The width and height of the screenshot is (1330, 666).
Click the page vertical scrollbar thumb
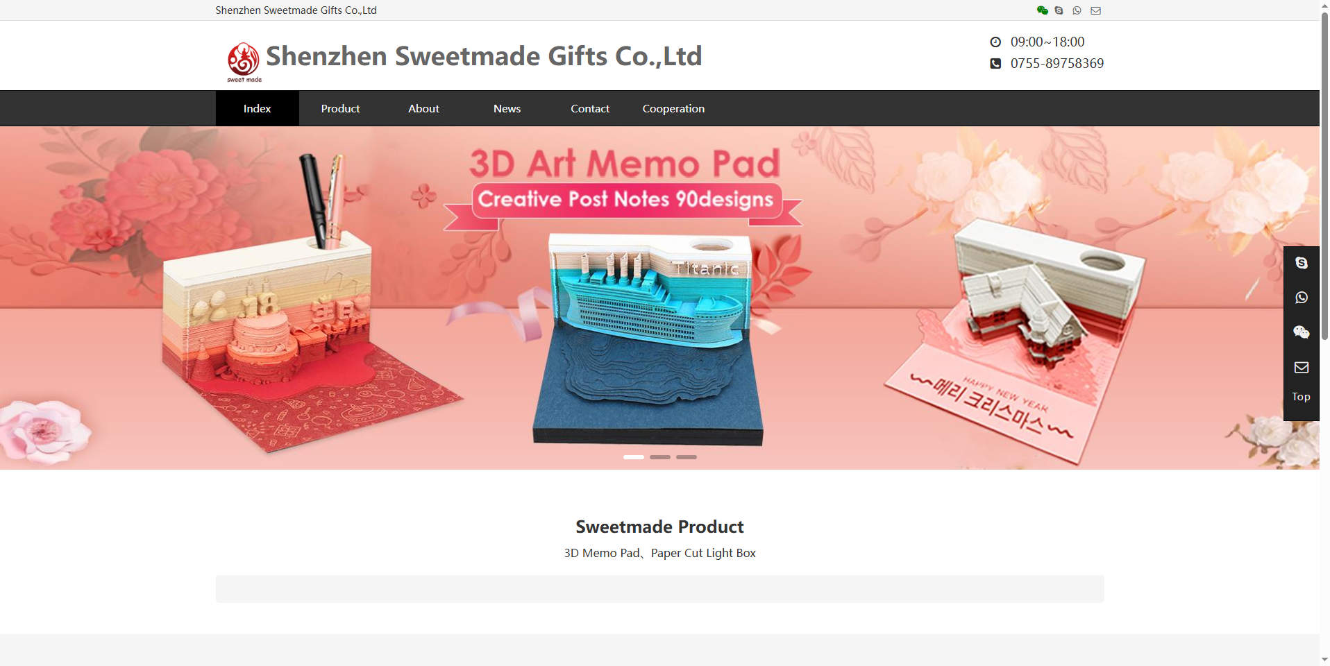[1324, 177]
